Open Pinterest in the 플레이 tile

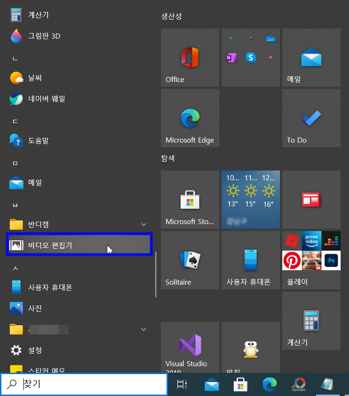(292, 260)
